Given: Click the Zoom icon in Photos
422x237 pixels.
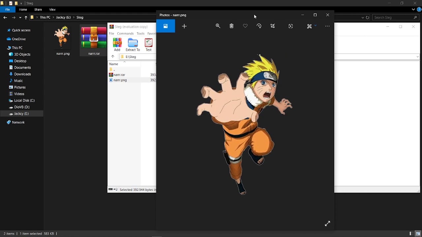Looking at the screenshot, I should click(218, 26).
